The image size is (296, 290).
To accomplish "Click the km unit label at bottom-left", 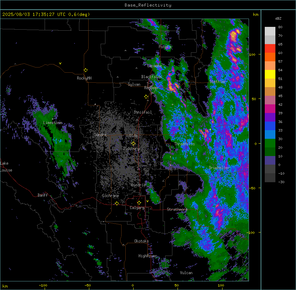I will (5, 286).
